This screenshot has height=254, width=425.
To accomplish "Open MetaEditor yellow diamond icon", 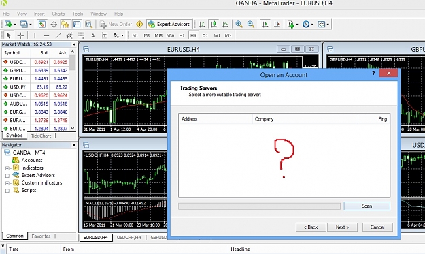I will (x=139, y=24).
